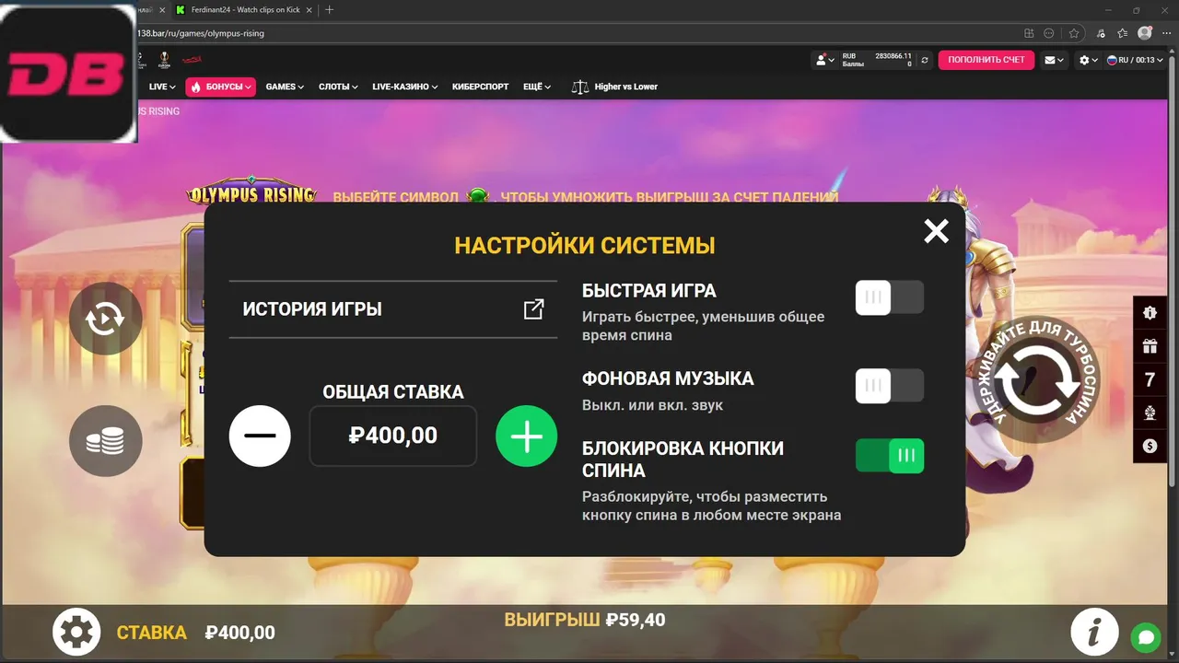Click the СТАВКА ₽400,00 bet label

click(x=195, y=634)
